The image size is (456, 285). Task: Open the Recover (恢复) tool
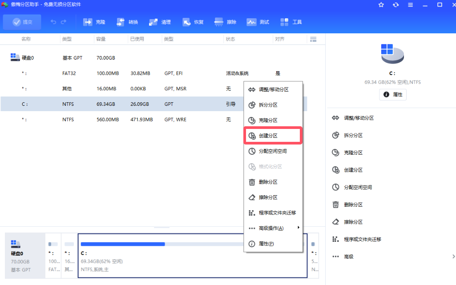click(193, 21)
